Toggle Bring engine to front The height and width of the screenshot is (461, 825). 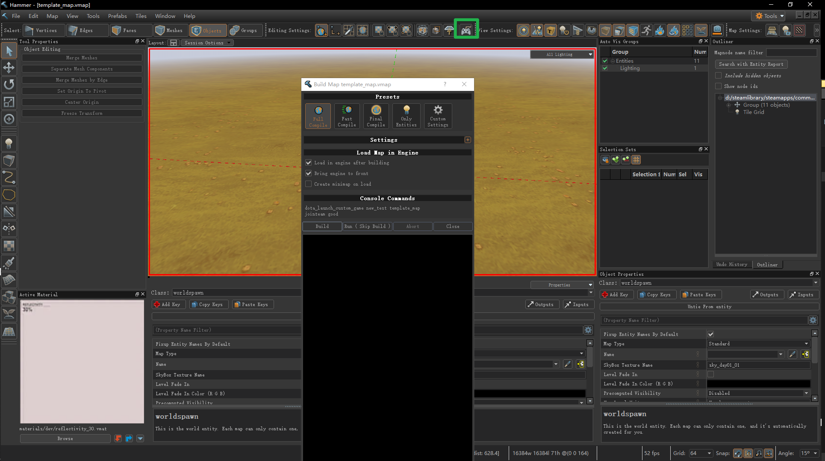[309, 173]
